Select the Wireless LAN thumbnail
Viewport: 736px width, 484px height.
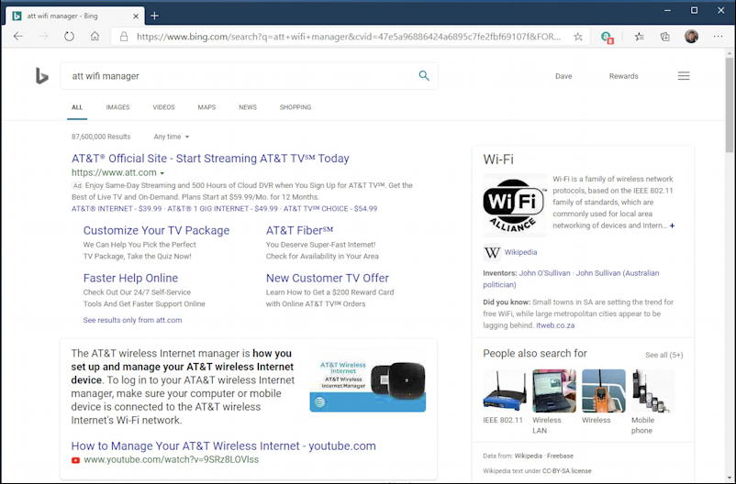(x=554, y=390)
